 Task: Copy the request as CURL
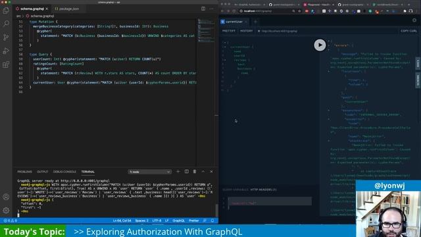[x=409, y=31]
